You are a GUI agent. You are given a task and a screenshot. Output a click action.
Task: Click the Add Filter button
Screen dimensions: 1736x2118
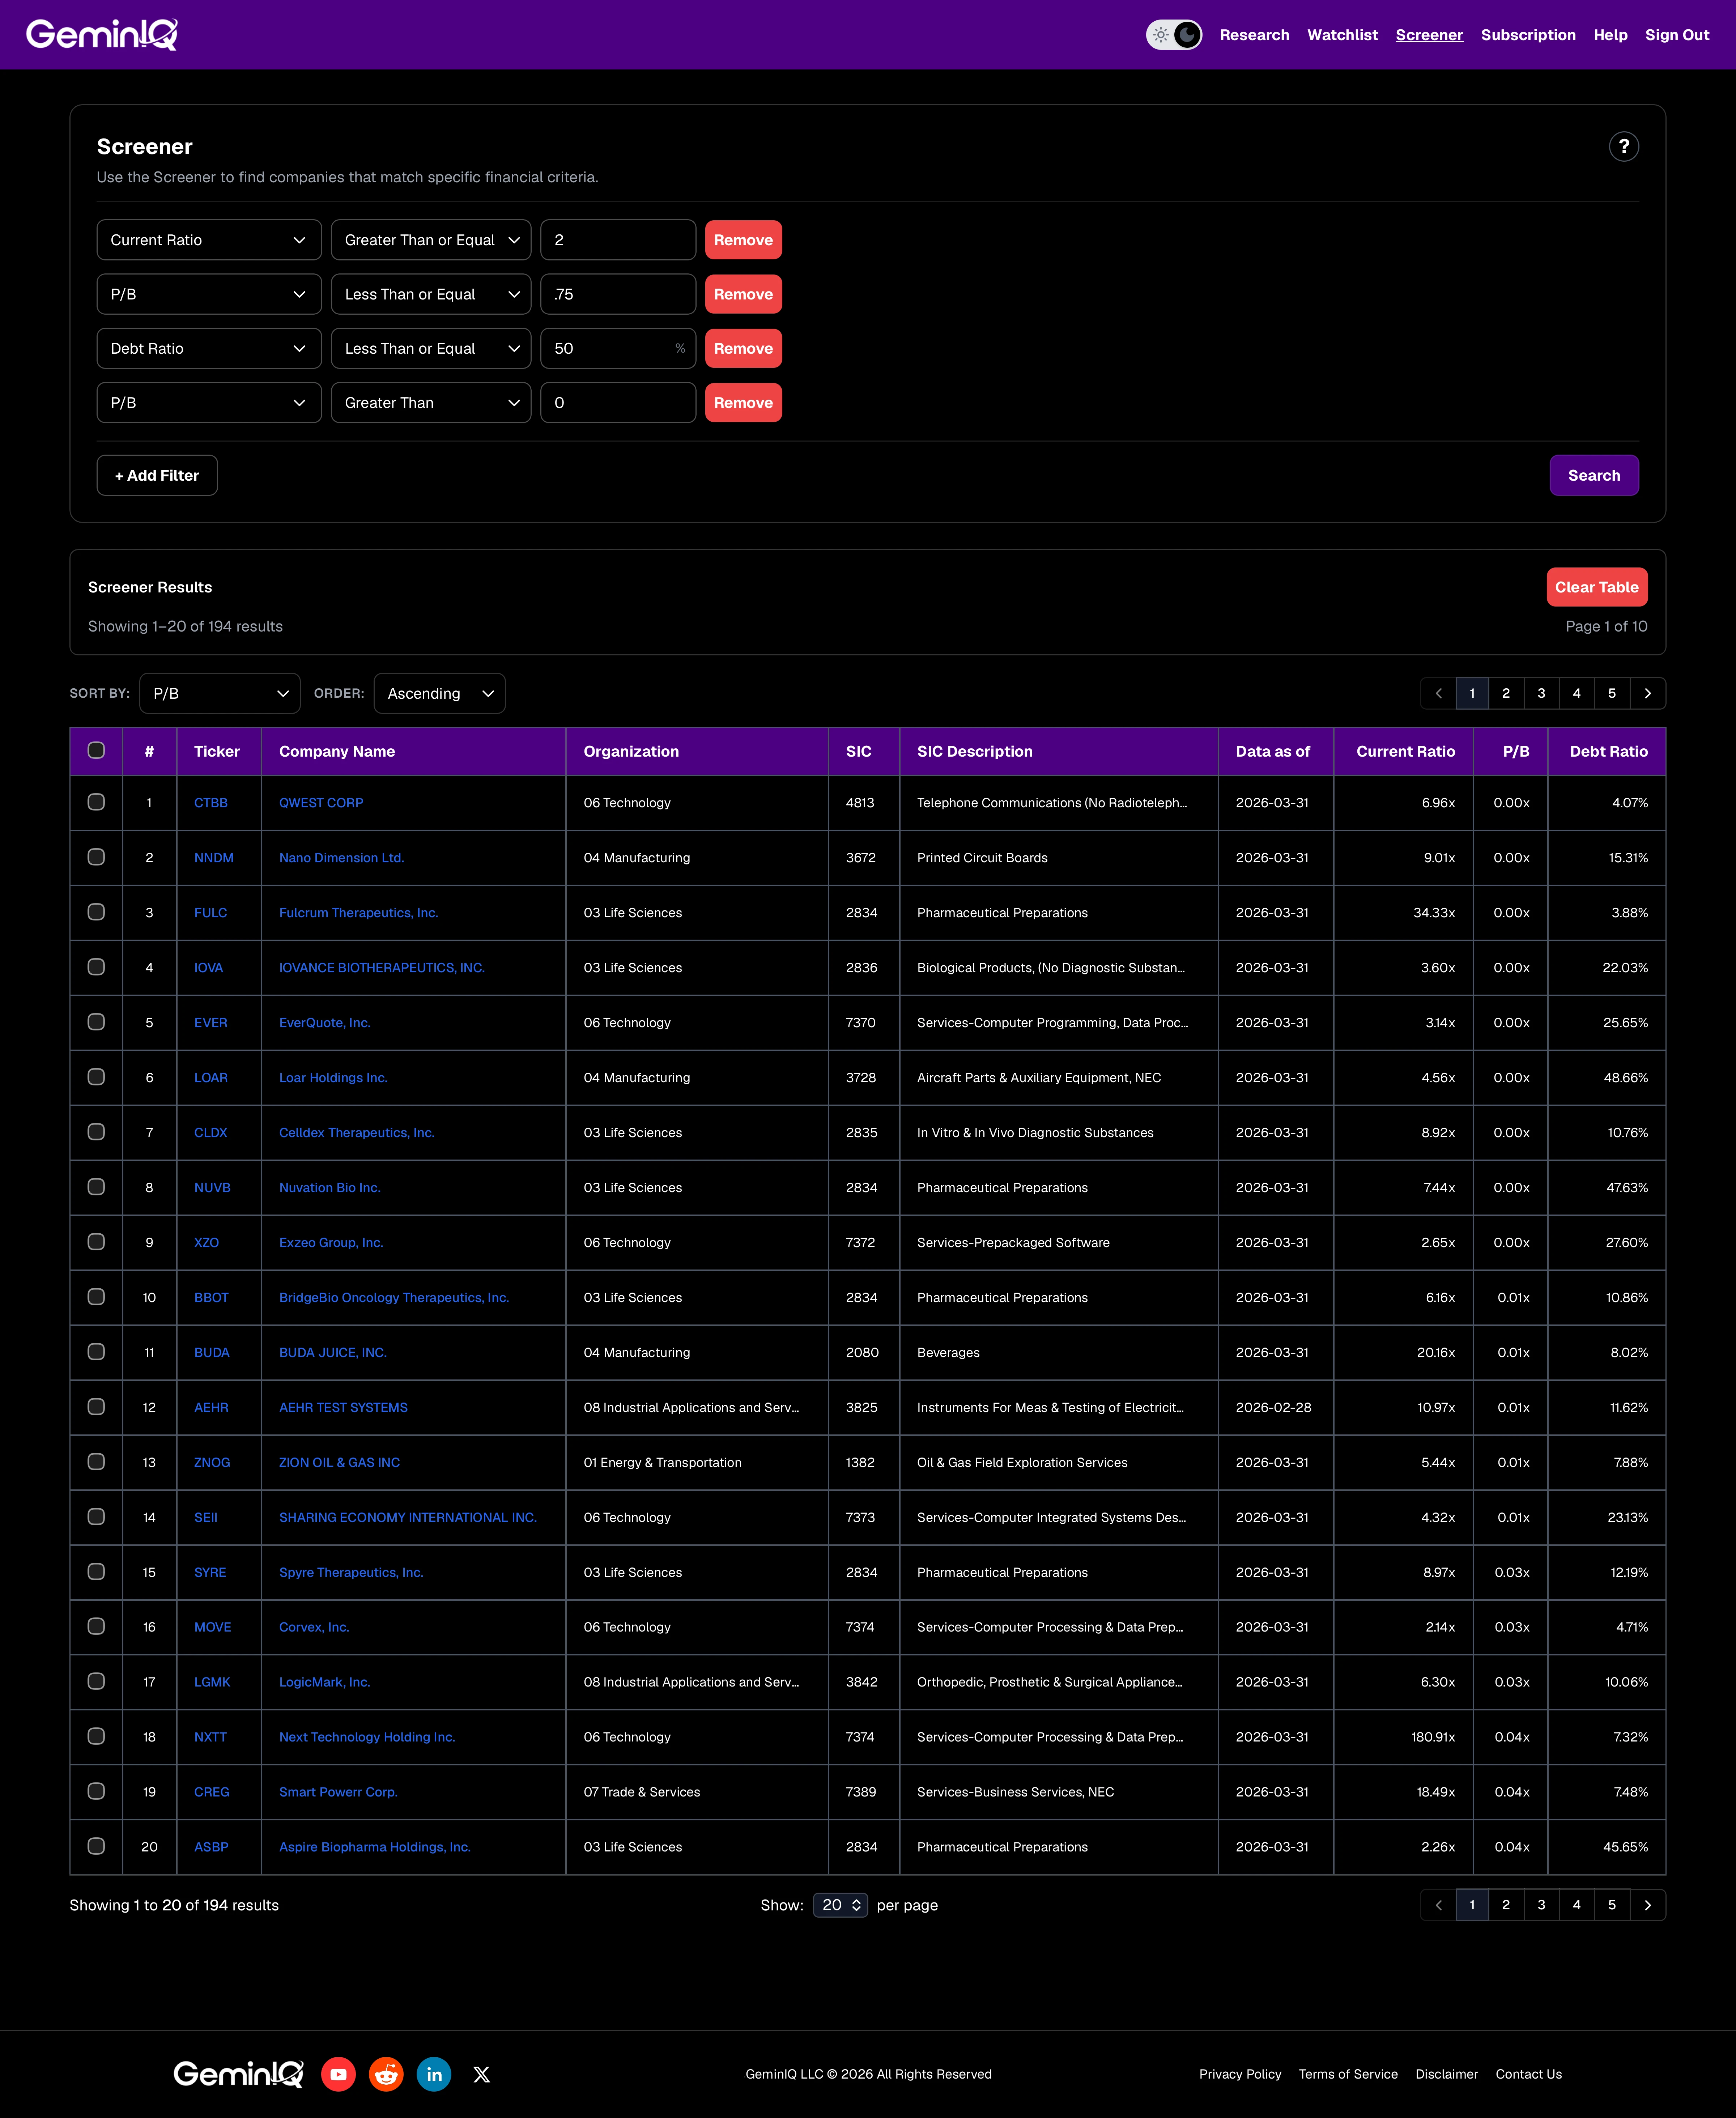[157, 475]
